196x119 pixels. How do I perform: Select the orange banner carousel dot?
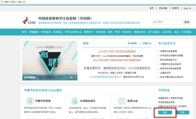[75, 78]
